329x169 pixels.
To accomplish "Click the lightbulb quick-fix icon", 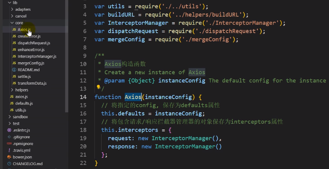I will tap(98, 87).
